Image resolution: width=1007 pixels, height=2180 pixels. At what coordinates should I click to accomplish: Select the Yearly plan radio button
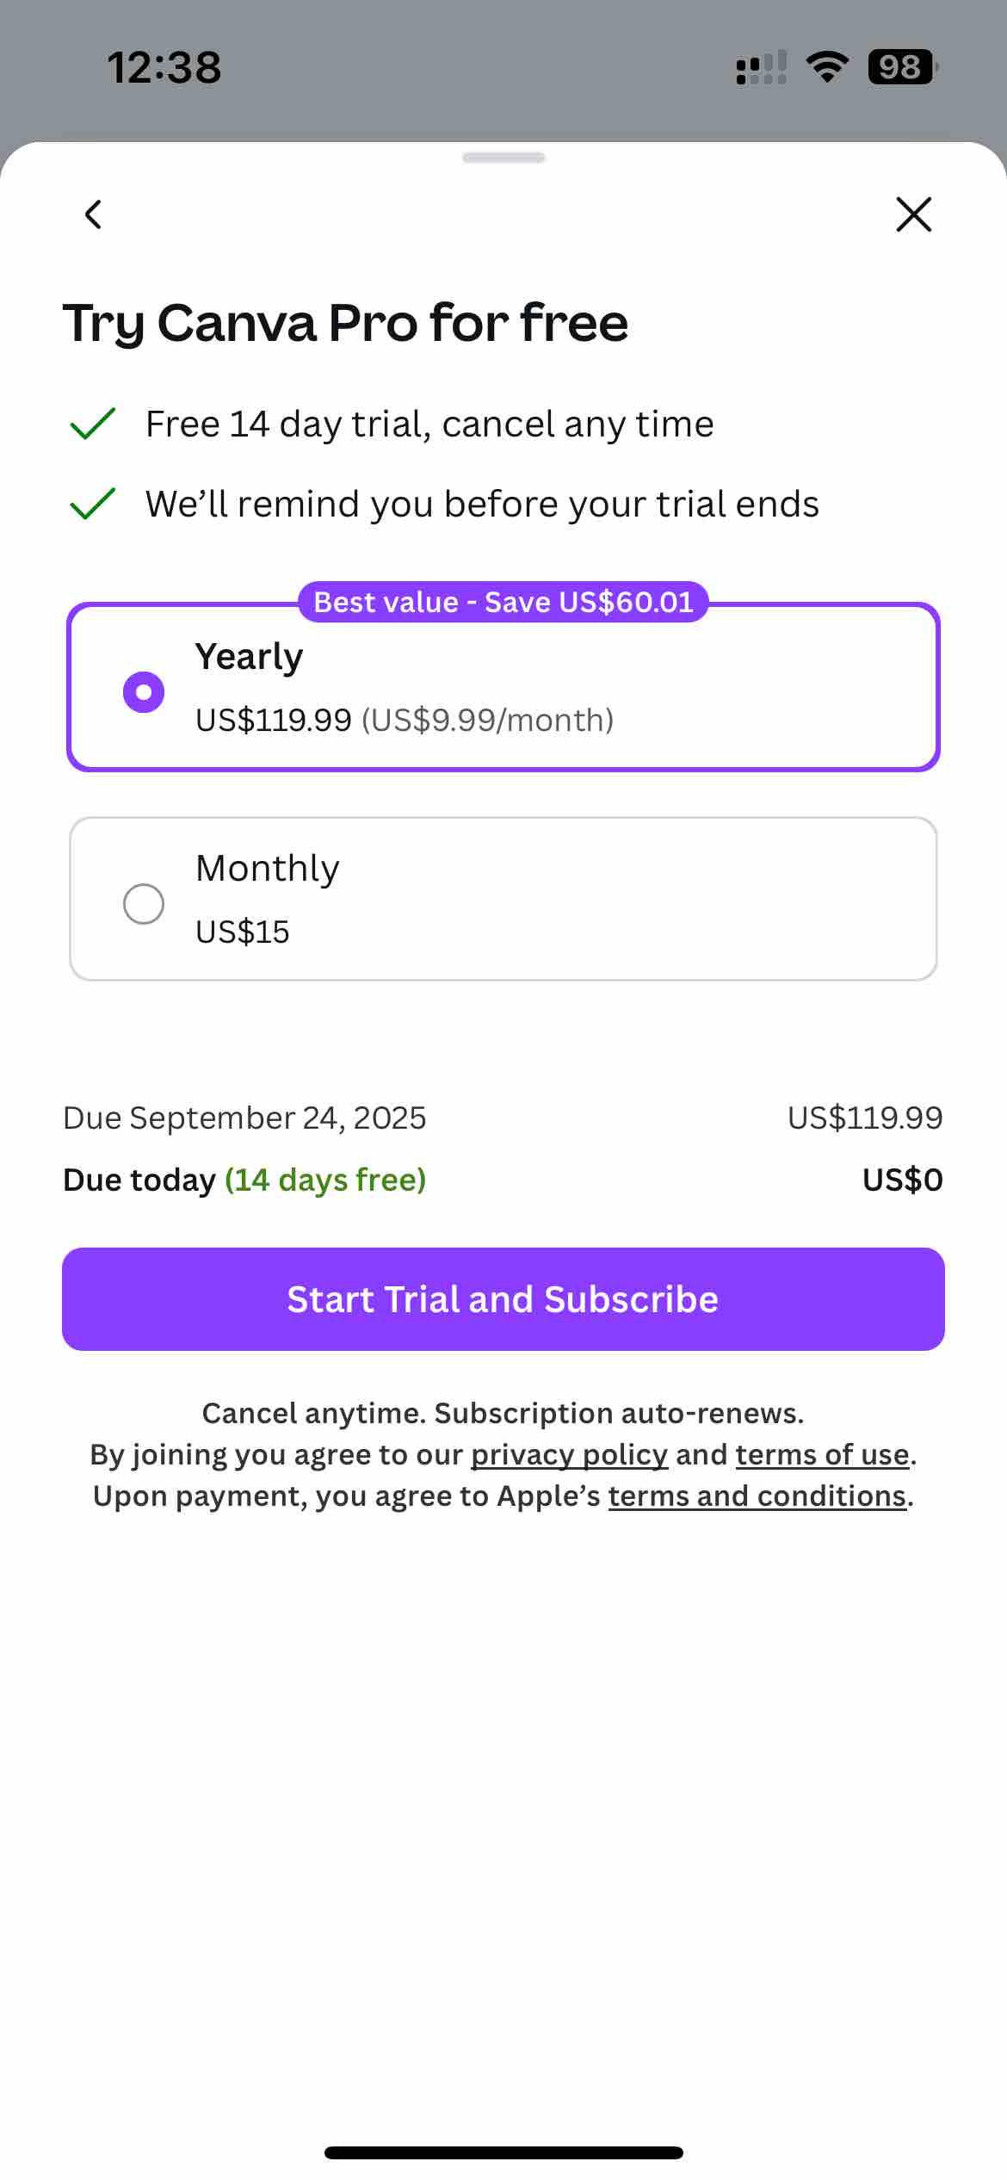(144, 691)
